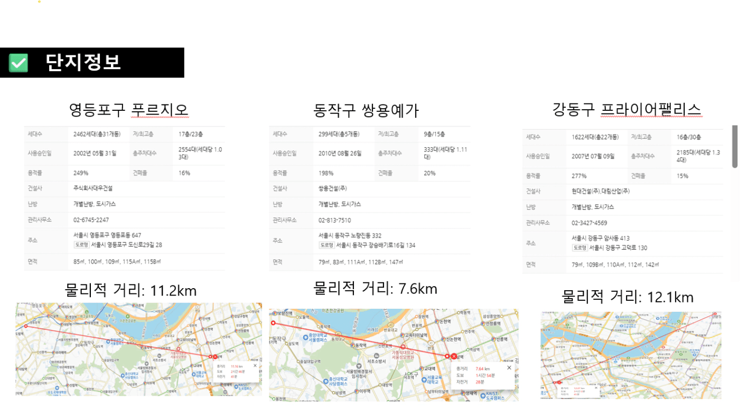The height and width of the screenshot is (409, 747).
Task: Click the 개별난방, 도시가스 cell under 동작구 쌍용예가
Action: tap(340, 204)
